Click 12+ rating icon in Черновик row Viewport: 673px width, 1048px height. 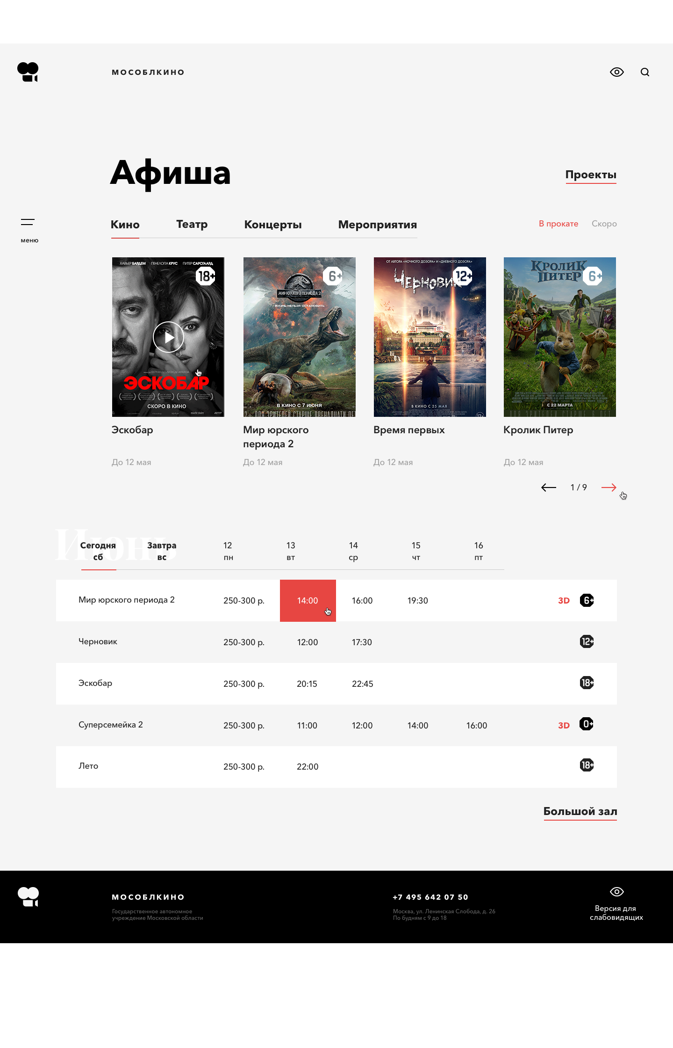click(x=587, y=641)
